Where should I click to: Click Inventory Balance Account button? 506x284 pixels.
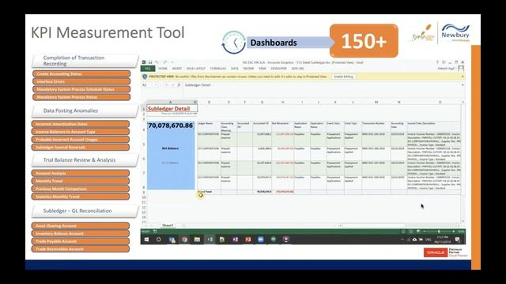coord(81,234)
